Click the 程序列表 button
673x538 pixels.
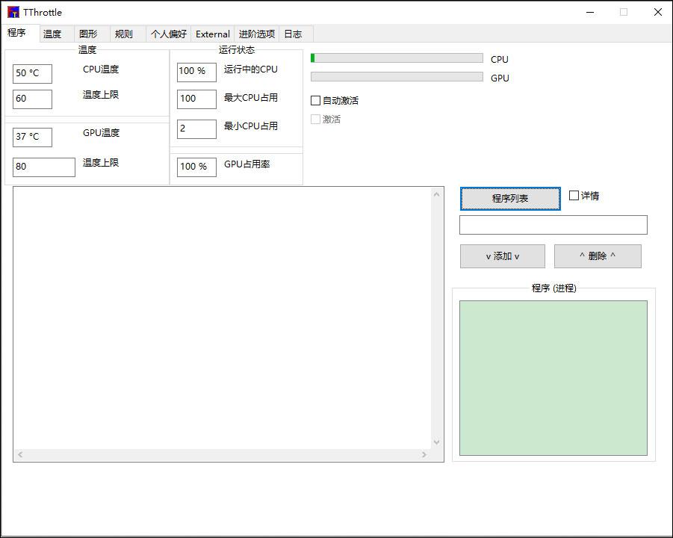510,198
